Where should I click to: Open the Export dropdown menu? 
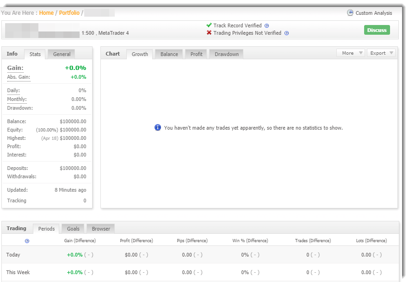click(381, 53)
